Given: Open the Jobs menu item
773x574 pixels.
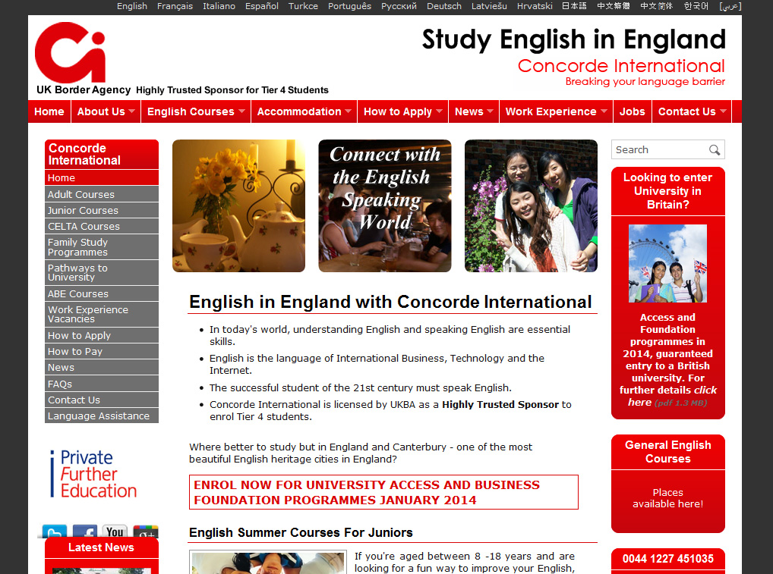Looking at the screenshot, I should (x=633, y=111).
